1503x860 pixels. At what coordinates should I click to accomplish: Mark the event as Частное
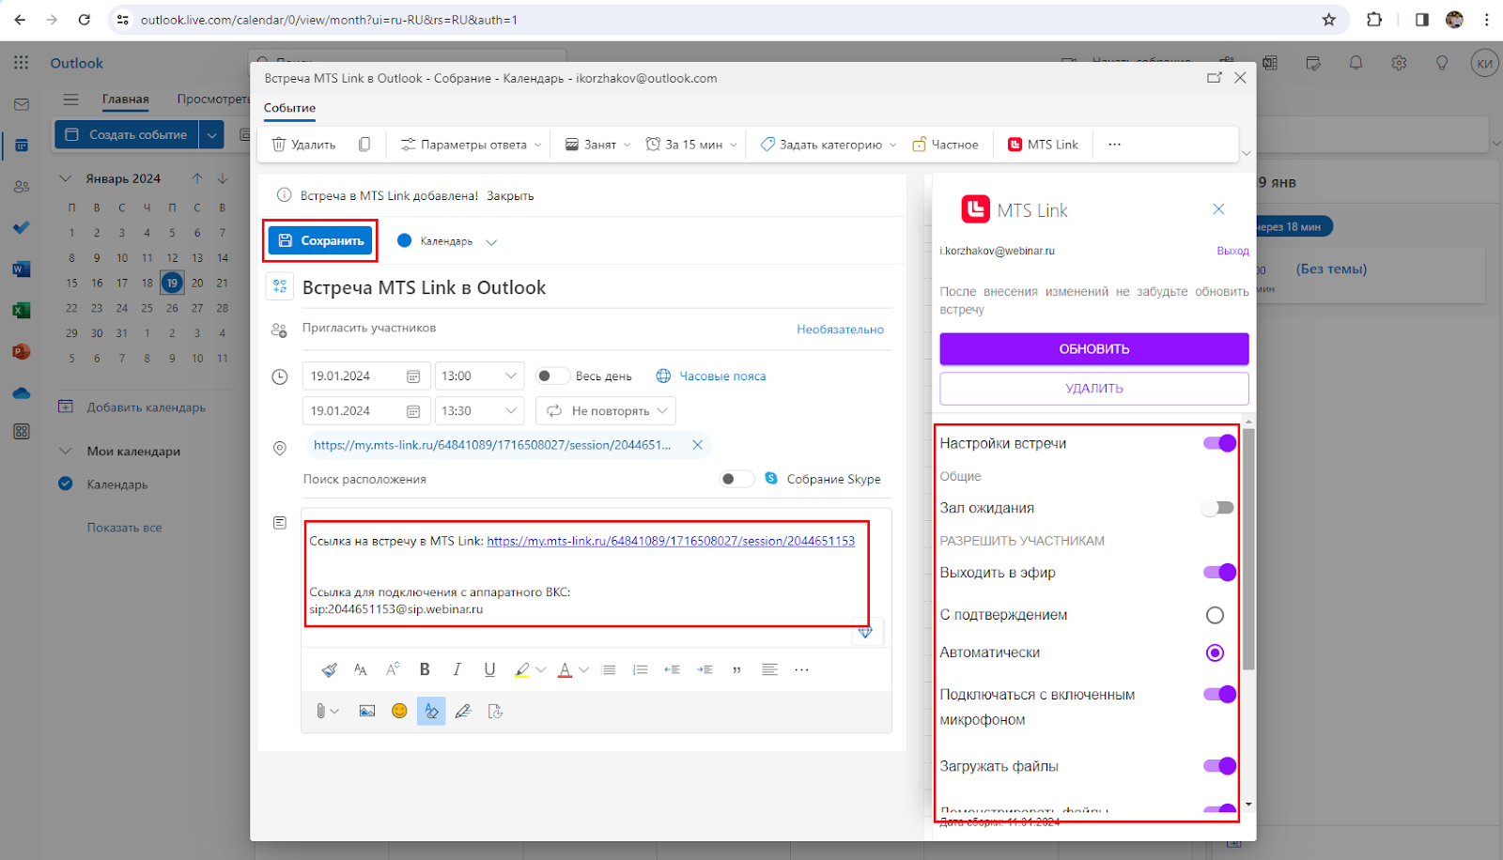945,145
